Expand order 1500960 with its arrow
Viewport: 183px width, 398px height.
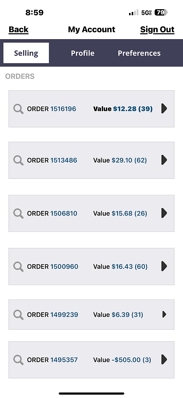(x=164, y=266)
